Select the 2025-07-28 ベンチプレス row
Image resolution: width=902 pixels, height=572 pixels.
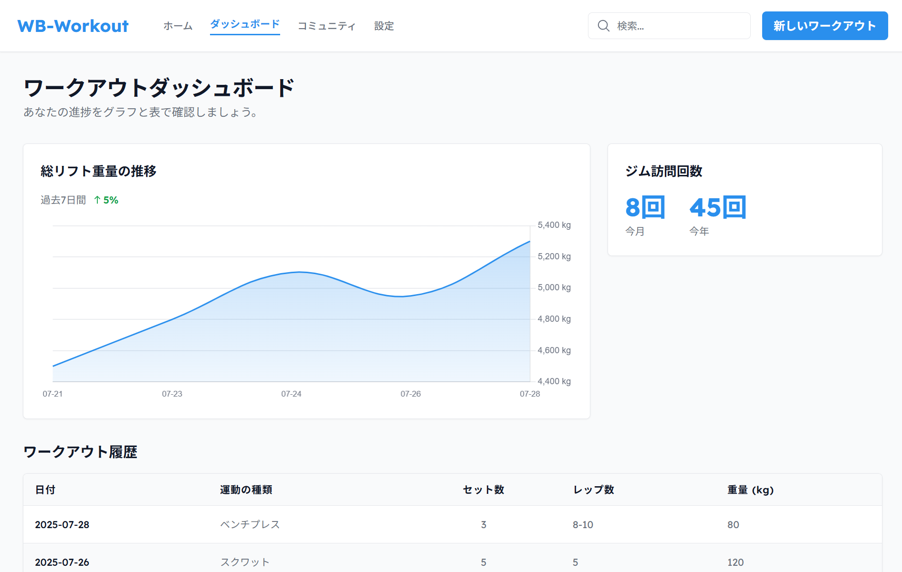tap(452, 524)
